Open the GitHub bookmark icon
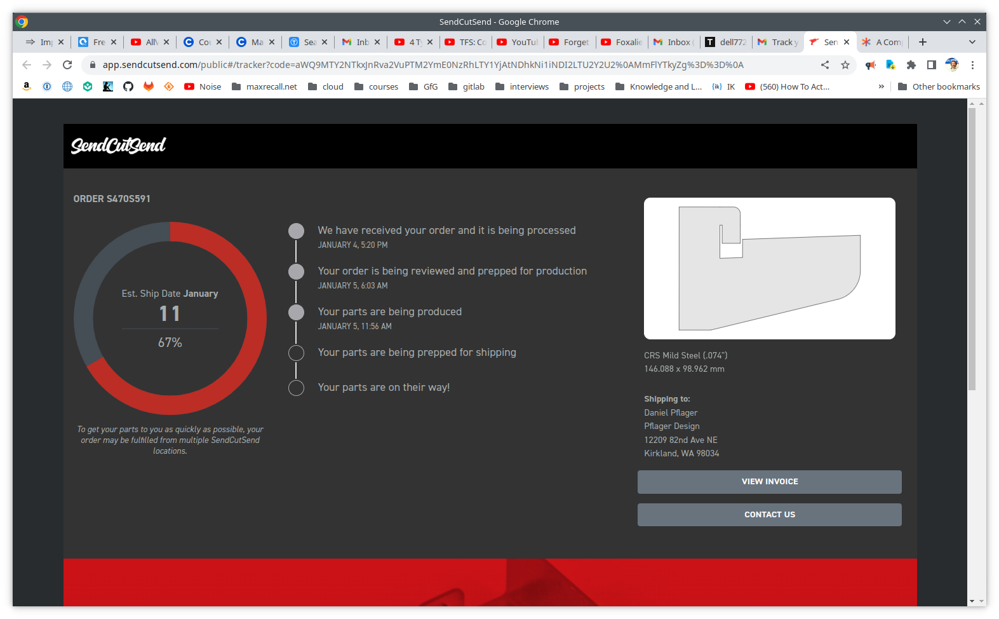 (x=128, y=86)
